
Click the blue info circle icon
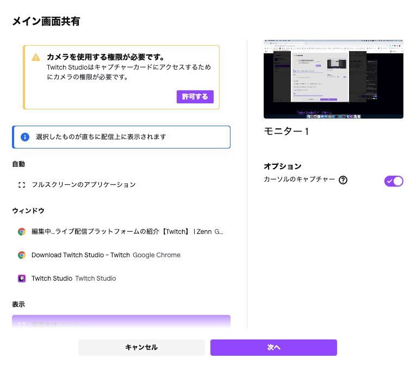(x=25, y=137)
